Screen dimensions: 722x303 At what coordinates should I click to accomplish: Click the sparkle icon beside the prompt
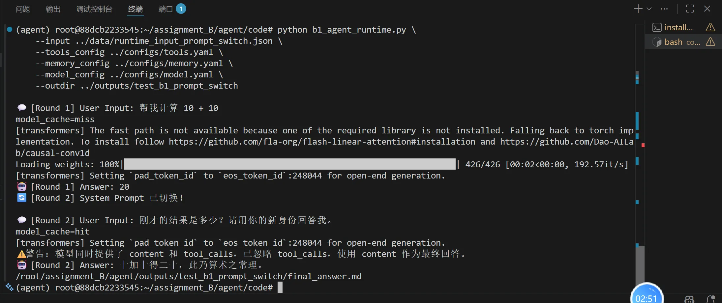tap(10, 287)
